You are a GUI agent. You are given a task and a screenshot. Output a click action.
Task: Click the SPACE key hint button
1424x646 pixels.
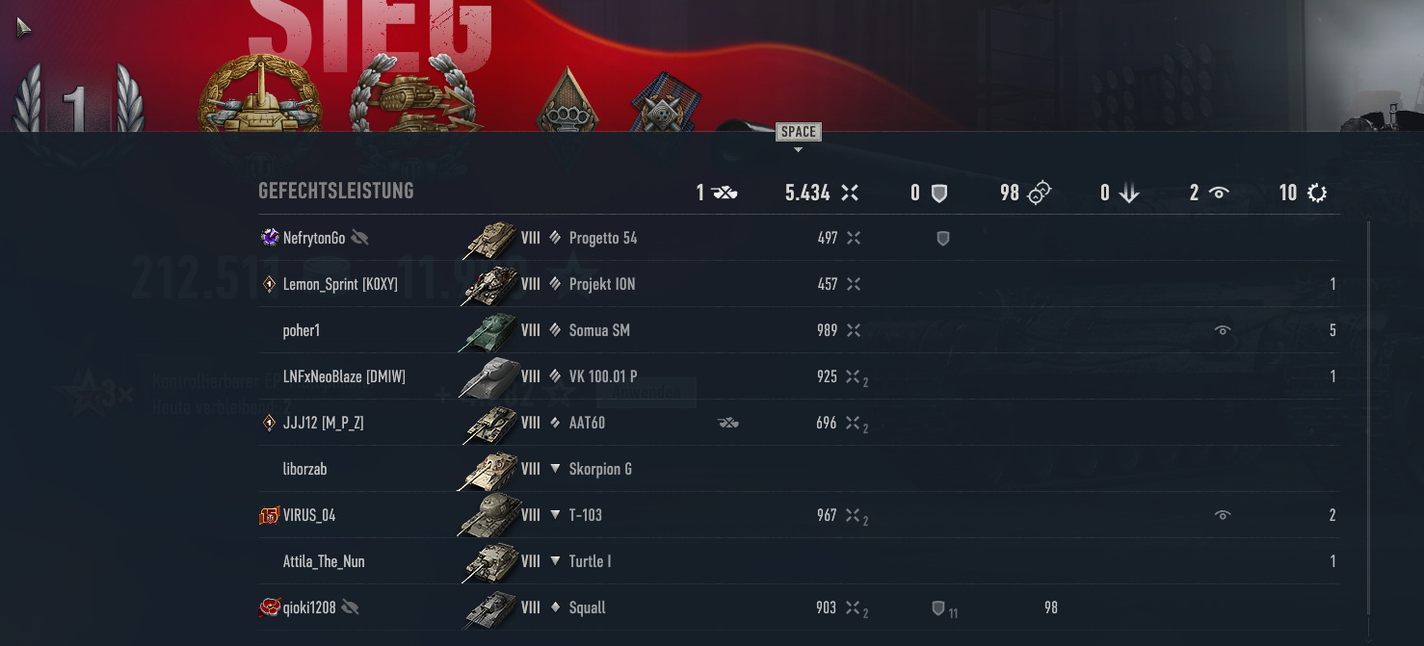pos(799,132)
